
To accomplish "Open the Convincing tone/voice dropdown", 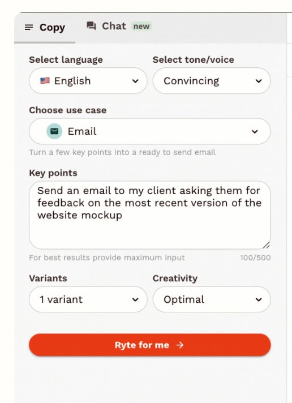I will click(212, 81).
